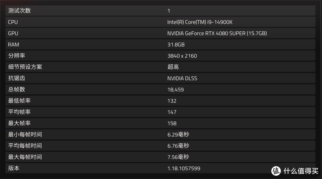
Task: Select the GPU row label
Action: 13,33
